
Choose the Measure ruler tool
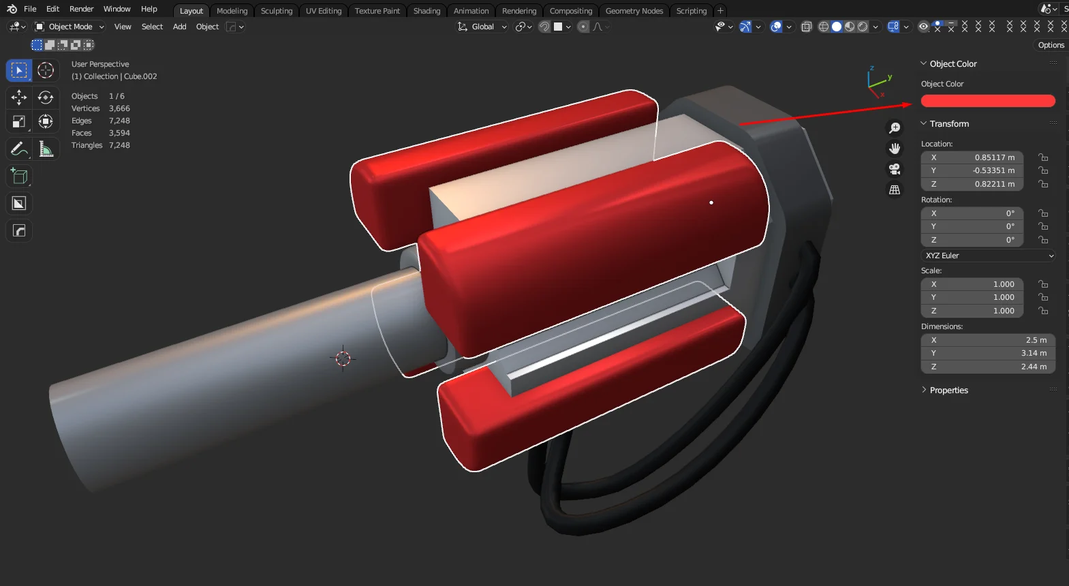pyautogui.click(x=46, y=149)
